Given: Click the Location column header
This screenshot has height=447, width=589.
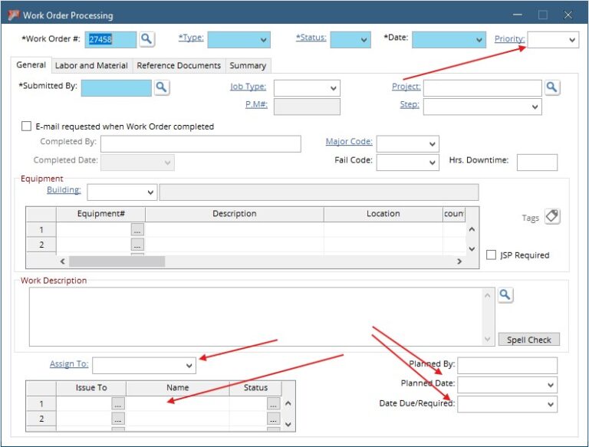Looking at the screenshot, I should pyautogui.click(x=383, y=214).
